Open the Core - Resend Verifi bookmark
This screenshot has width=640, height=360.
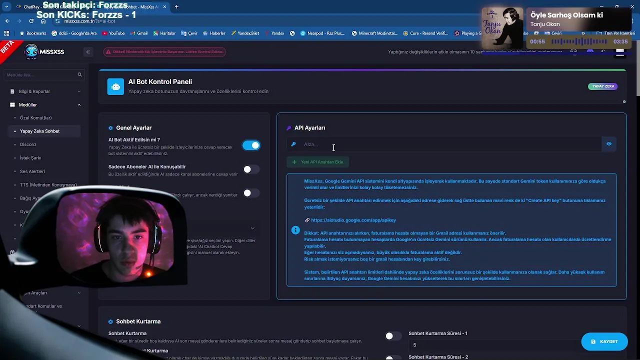(425, 33)
